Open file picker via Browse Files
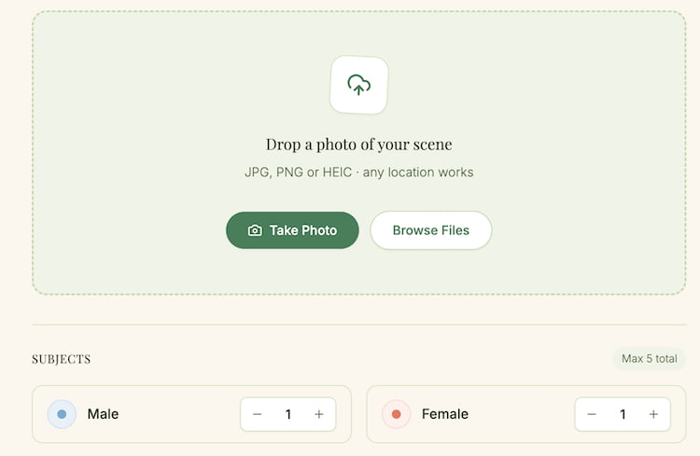Screen dimensions: 700x456 coord(431,230)
